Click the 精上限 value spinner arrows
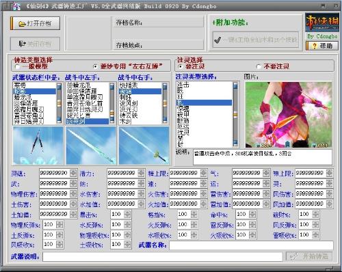The image size is (342, 272). tap(203, 174)
